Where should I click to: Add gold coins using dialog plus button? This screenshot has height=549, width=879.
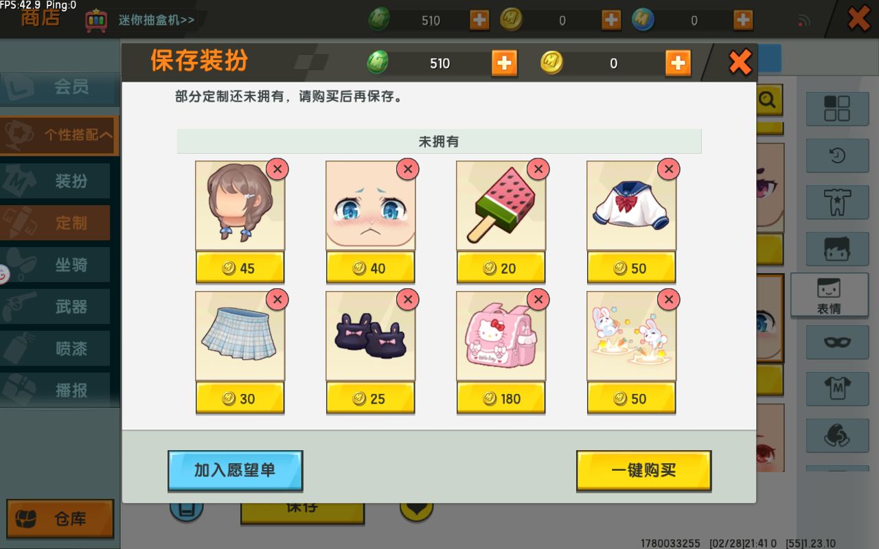click(x=678, y=63)
